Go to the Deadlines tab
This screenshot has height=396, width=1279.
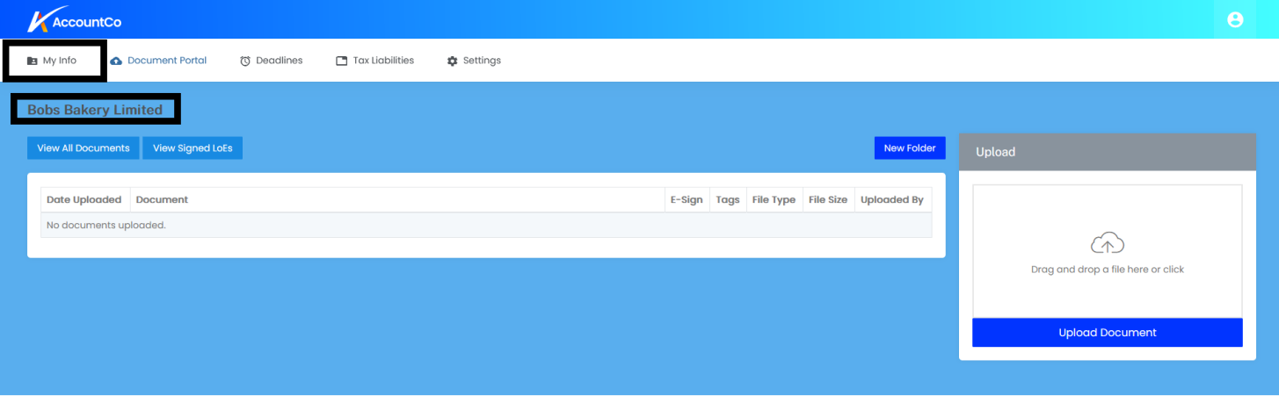271,61
